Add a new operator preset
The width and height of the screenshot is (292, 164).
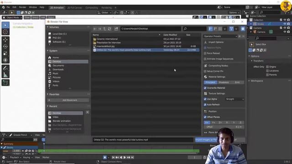point(240,36)
